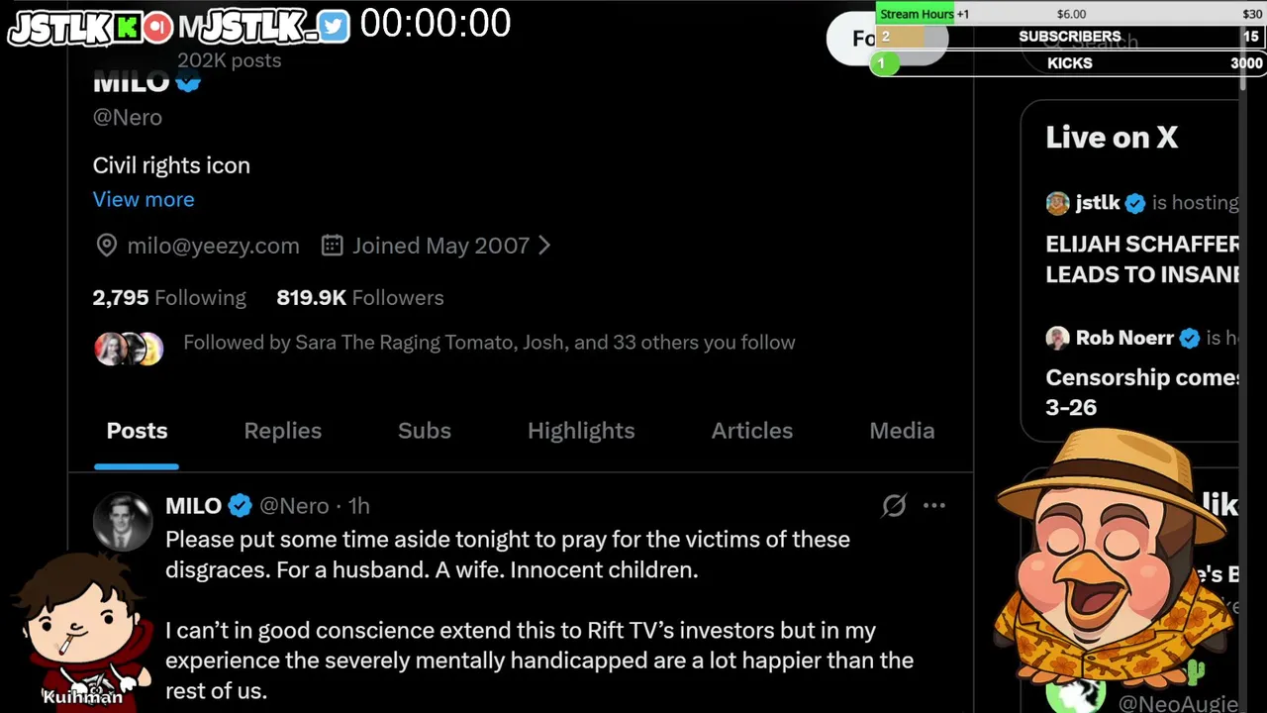The width and height of the screenshot is (1267, 713).
Task: Click the Twitter bird icon in overlay
Action: click(x=335, y=27)
